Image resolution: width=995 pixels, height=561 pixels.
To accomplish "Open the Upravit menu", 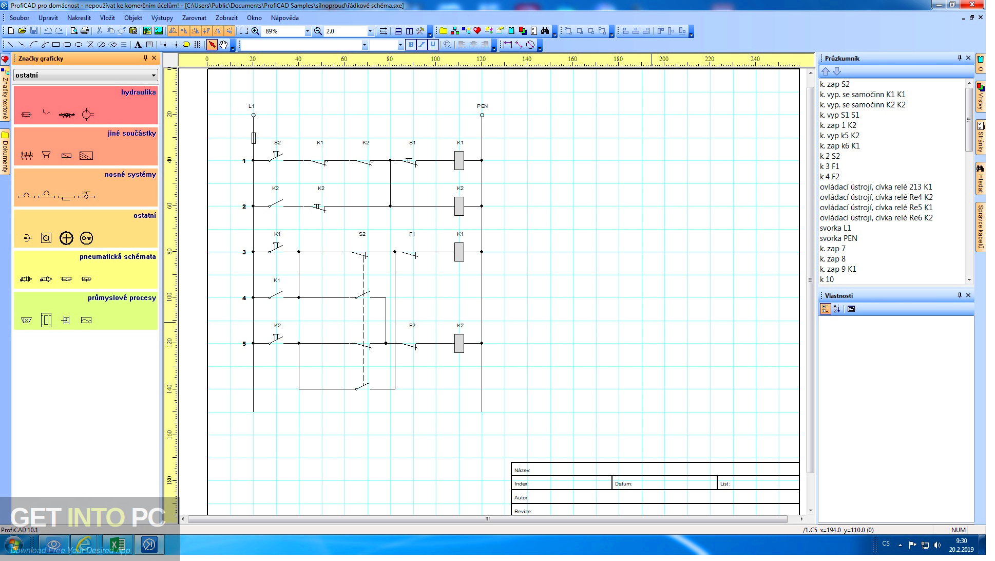I will click(x=48, y=17).
